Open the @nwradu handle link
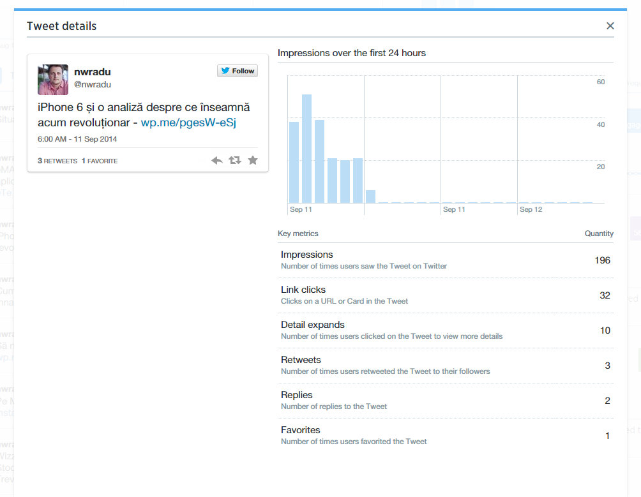Viewport: 641px width, 497px height. tap(93, 84)
